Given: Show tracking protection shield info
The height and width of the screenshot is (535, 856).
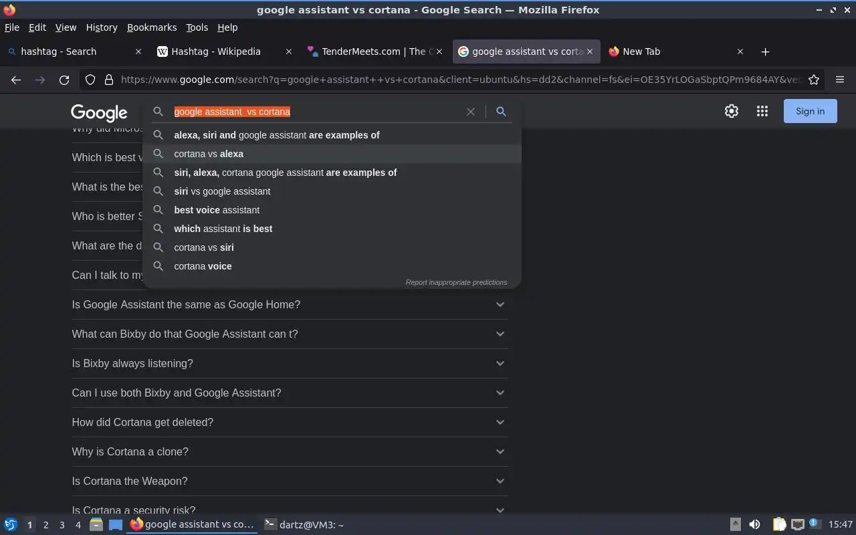Looking at the screenshot, I should [x=90, y=80].
